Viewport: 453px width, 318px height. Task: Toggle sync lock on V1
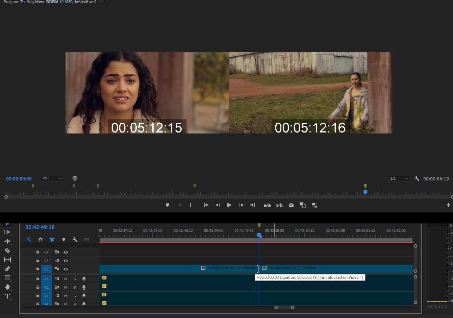[x=56, y=269]
